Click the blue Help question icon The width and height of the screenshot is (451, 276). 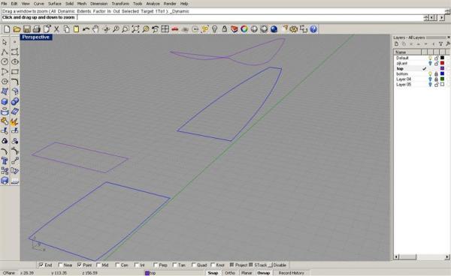point(313,29)
